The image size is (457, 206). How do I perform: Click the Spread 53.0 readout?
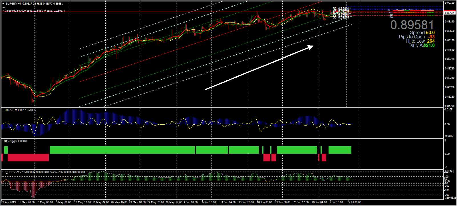pos(422,33)
